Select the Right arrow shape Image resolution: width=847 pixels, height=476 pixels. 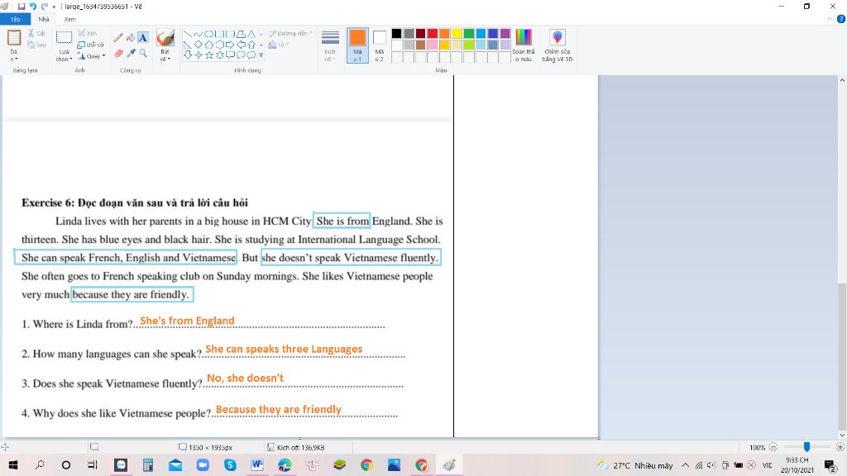coord(230,45)
